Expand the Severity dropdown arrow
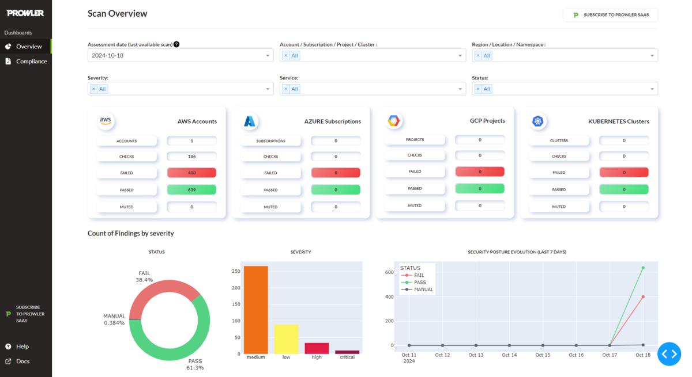 (268, 89)
